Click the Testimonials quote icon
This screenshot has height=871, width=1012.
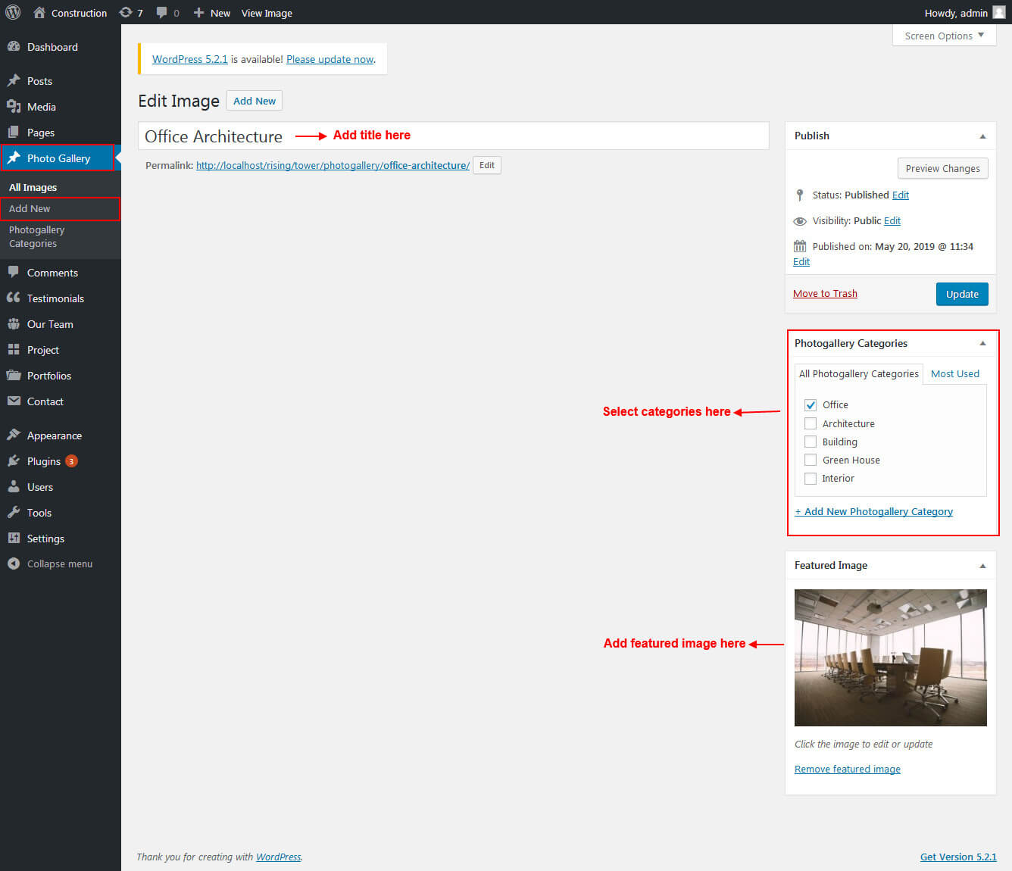click(14, 298)
